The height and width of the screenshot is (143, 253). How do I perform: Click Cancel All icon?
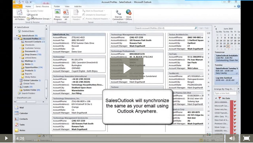(x=66, y=15)
